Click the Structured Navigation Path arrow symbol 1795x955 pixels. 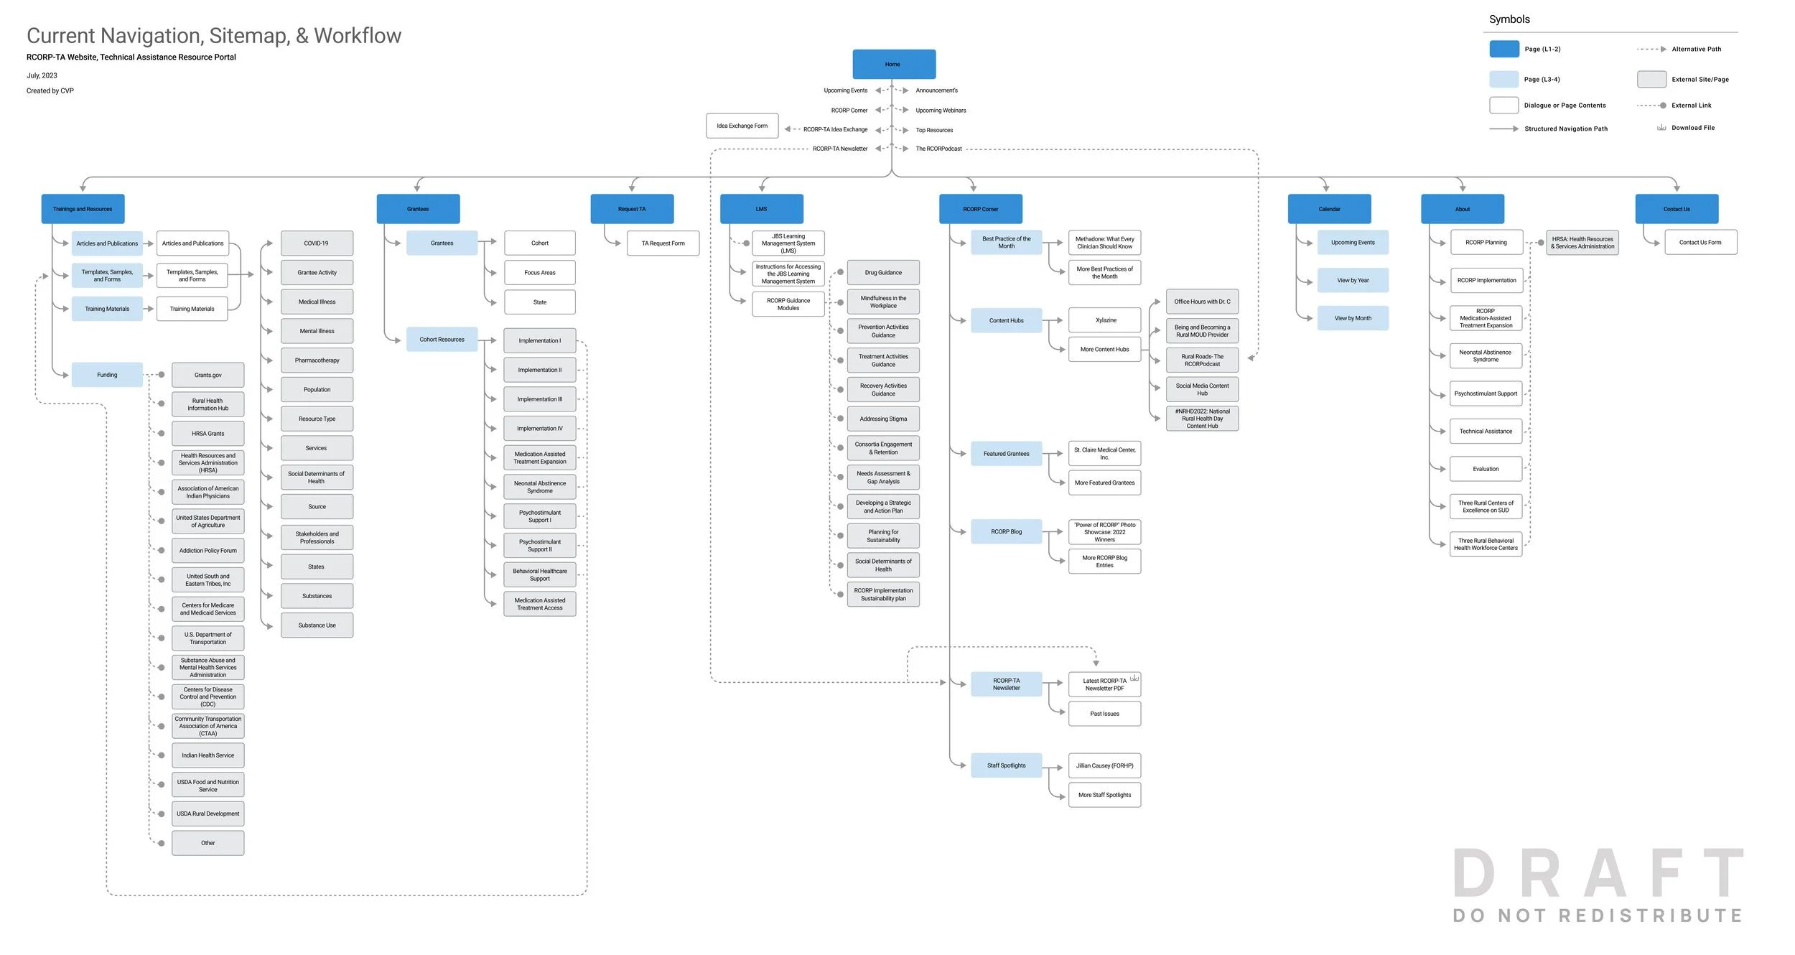[x=1503, y=129]
